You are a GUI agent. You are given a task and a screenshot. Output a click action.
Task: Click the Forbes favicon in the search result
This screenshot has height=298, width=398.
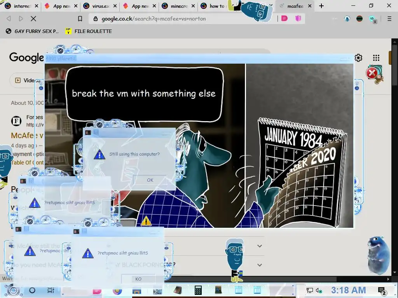(x=16, y=121)
